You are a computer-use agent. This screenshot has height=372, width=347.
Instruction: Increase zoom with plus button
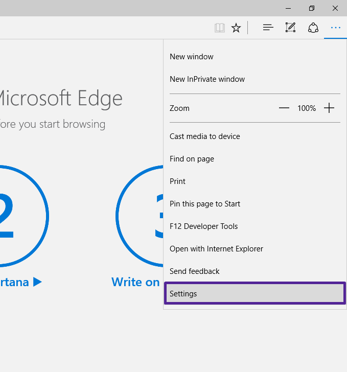click(x=329, y=108)
